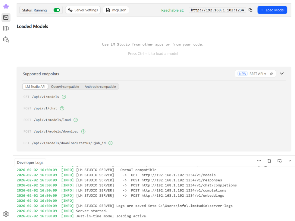Switch to the OpenAI-compatible tab
Image resolution: width=295 pixels, height=221 pixels.
pyautogui.click(x=65, y=87)
